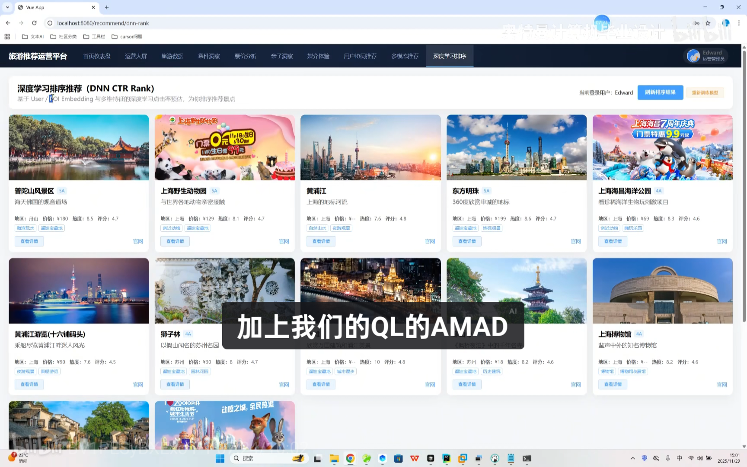747x467 pixels.
Task: Switch to 条件洞察 page
Action: point(209,56)
